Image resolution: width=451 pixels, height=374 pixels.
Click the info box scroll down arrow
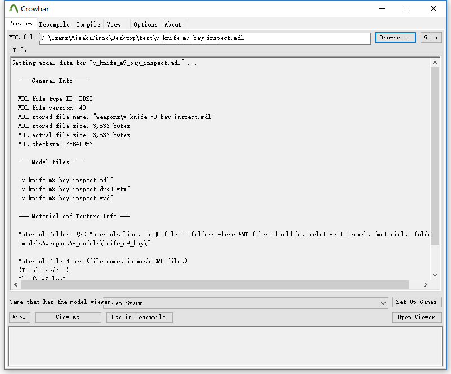tap(435, 275)
